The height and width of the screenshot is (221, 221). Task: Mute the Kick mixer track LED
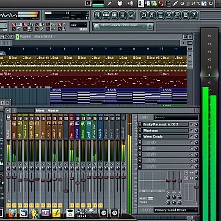pyautogui.click(x=20, y=163)
